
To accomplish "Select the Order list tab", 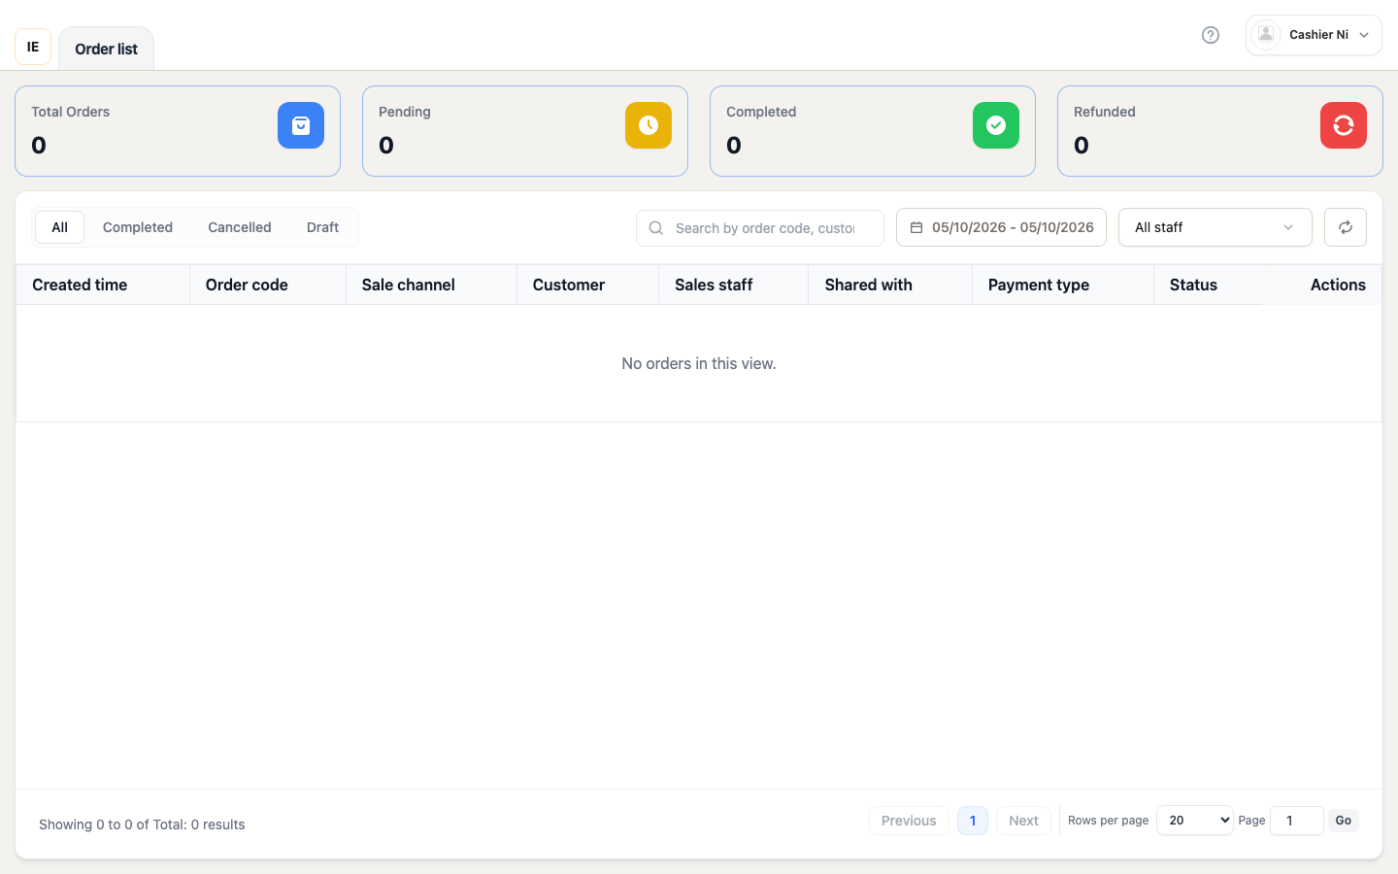I will coord(106,49).
